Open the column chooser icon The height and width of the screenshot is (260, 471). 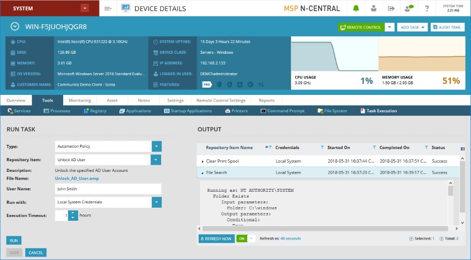463,149
